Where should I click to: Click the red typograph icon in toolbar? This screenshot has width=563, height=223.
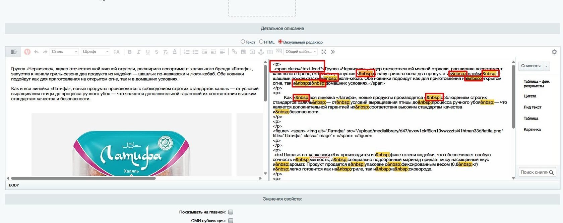[x=27, y=52]
